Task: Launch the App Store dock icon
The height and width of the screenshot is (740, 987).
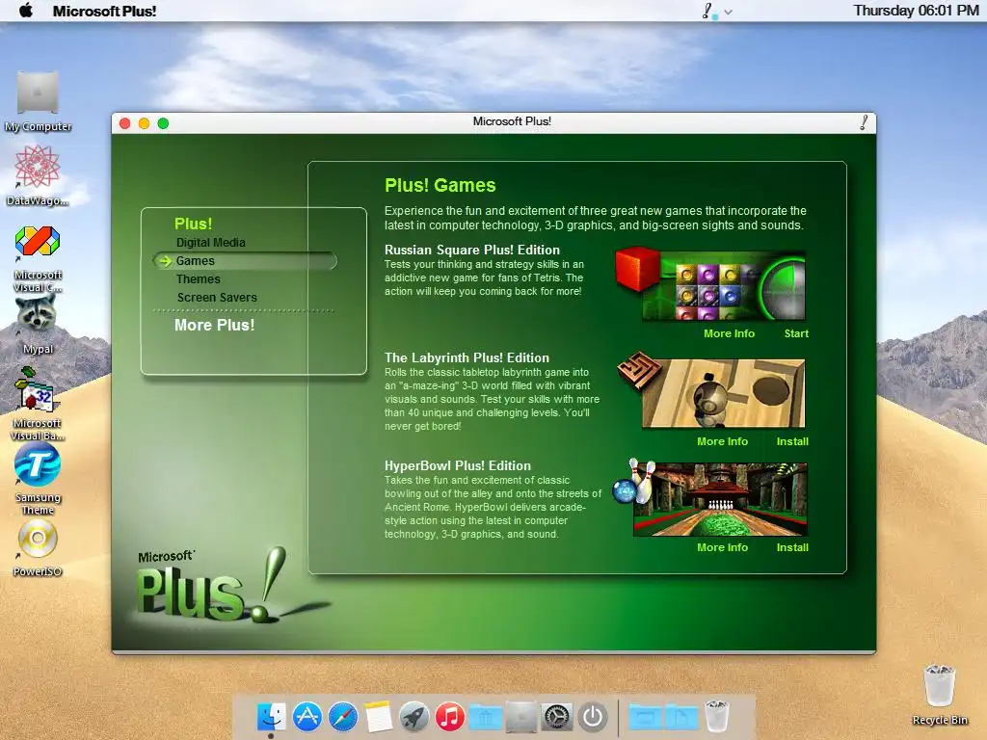Action: (307, 717)
